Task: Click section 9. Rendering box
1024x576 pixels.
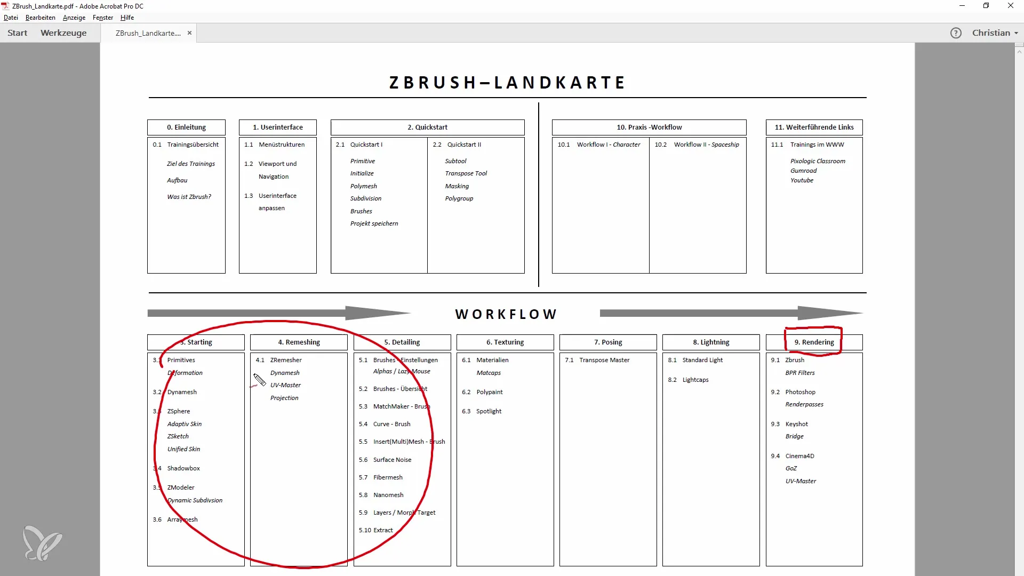Action: pos(814,342)
